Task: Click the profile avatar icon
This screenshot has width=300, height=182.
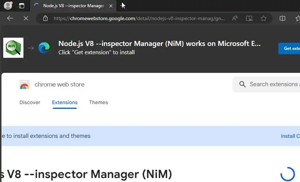Action: point(8,6)
